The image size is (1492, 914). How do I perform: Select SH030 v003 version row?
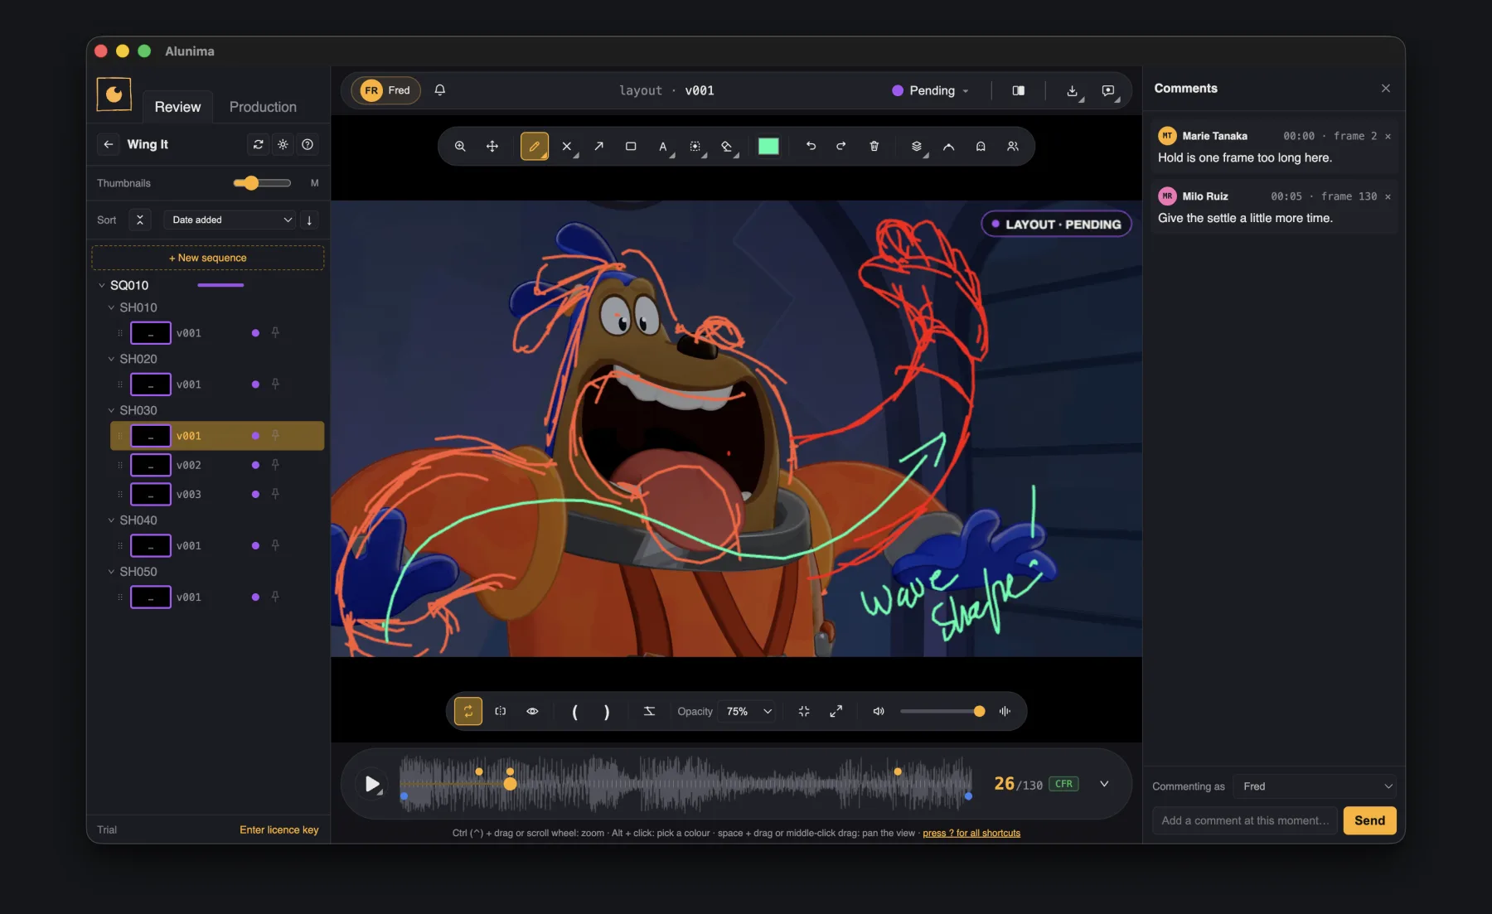(217, 494)
